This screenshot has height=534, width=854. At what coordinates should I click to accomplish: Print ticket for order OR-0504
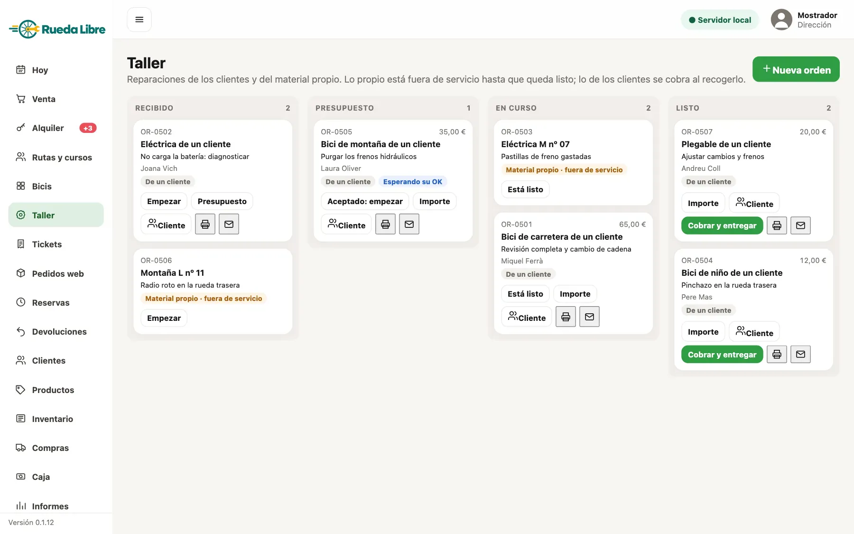[x=777, y=354]
